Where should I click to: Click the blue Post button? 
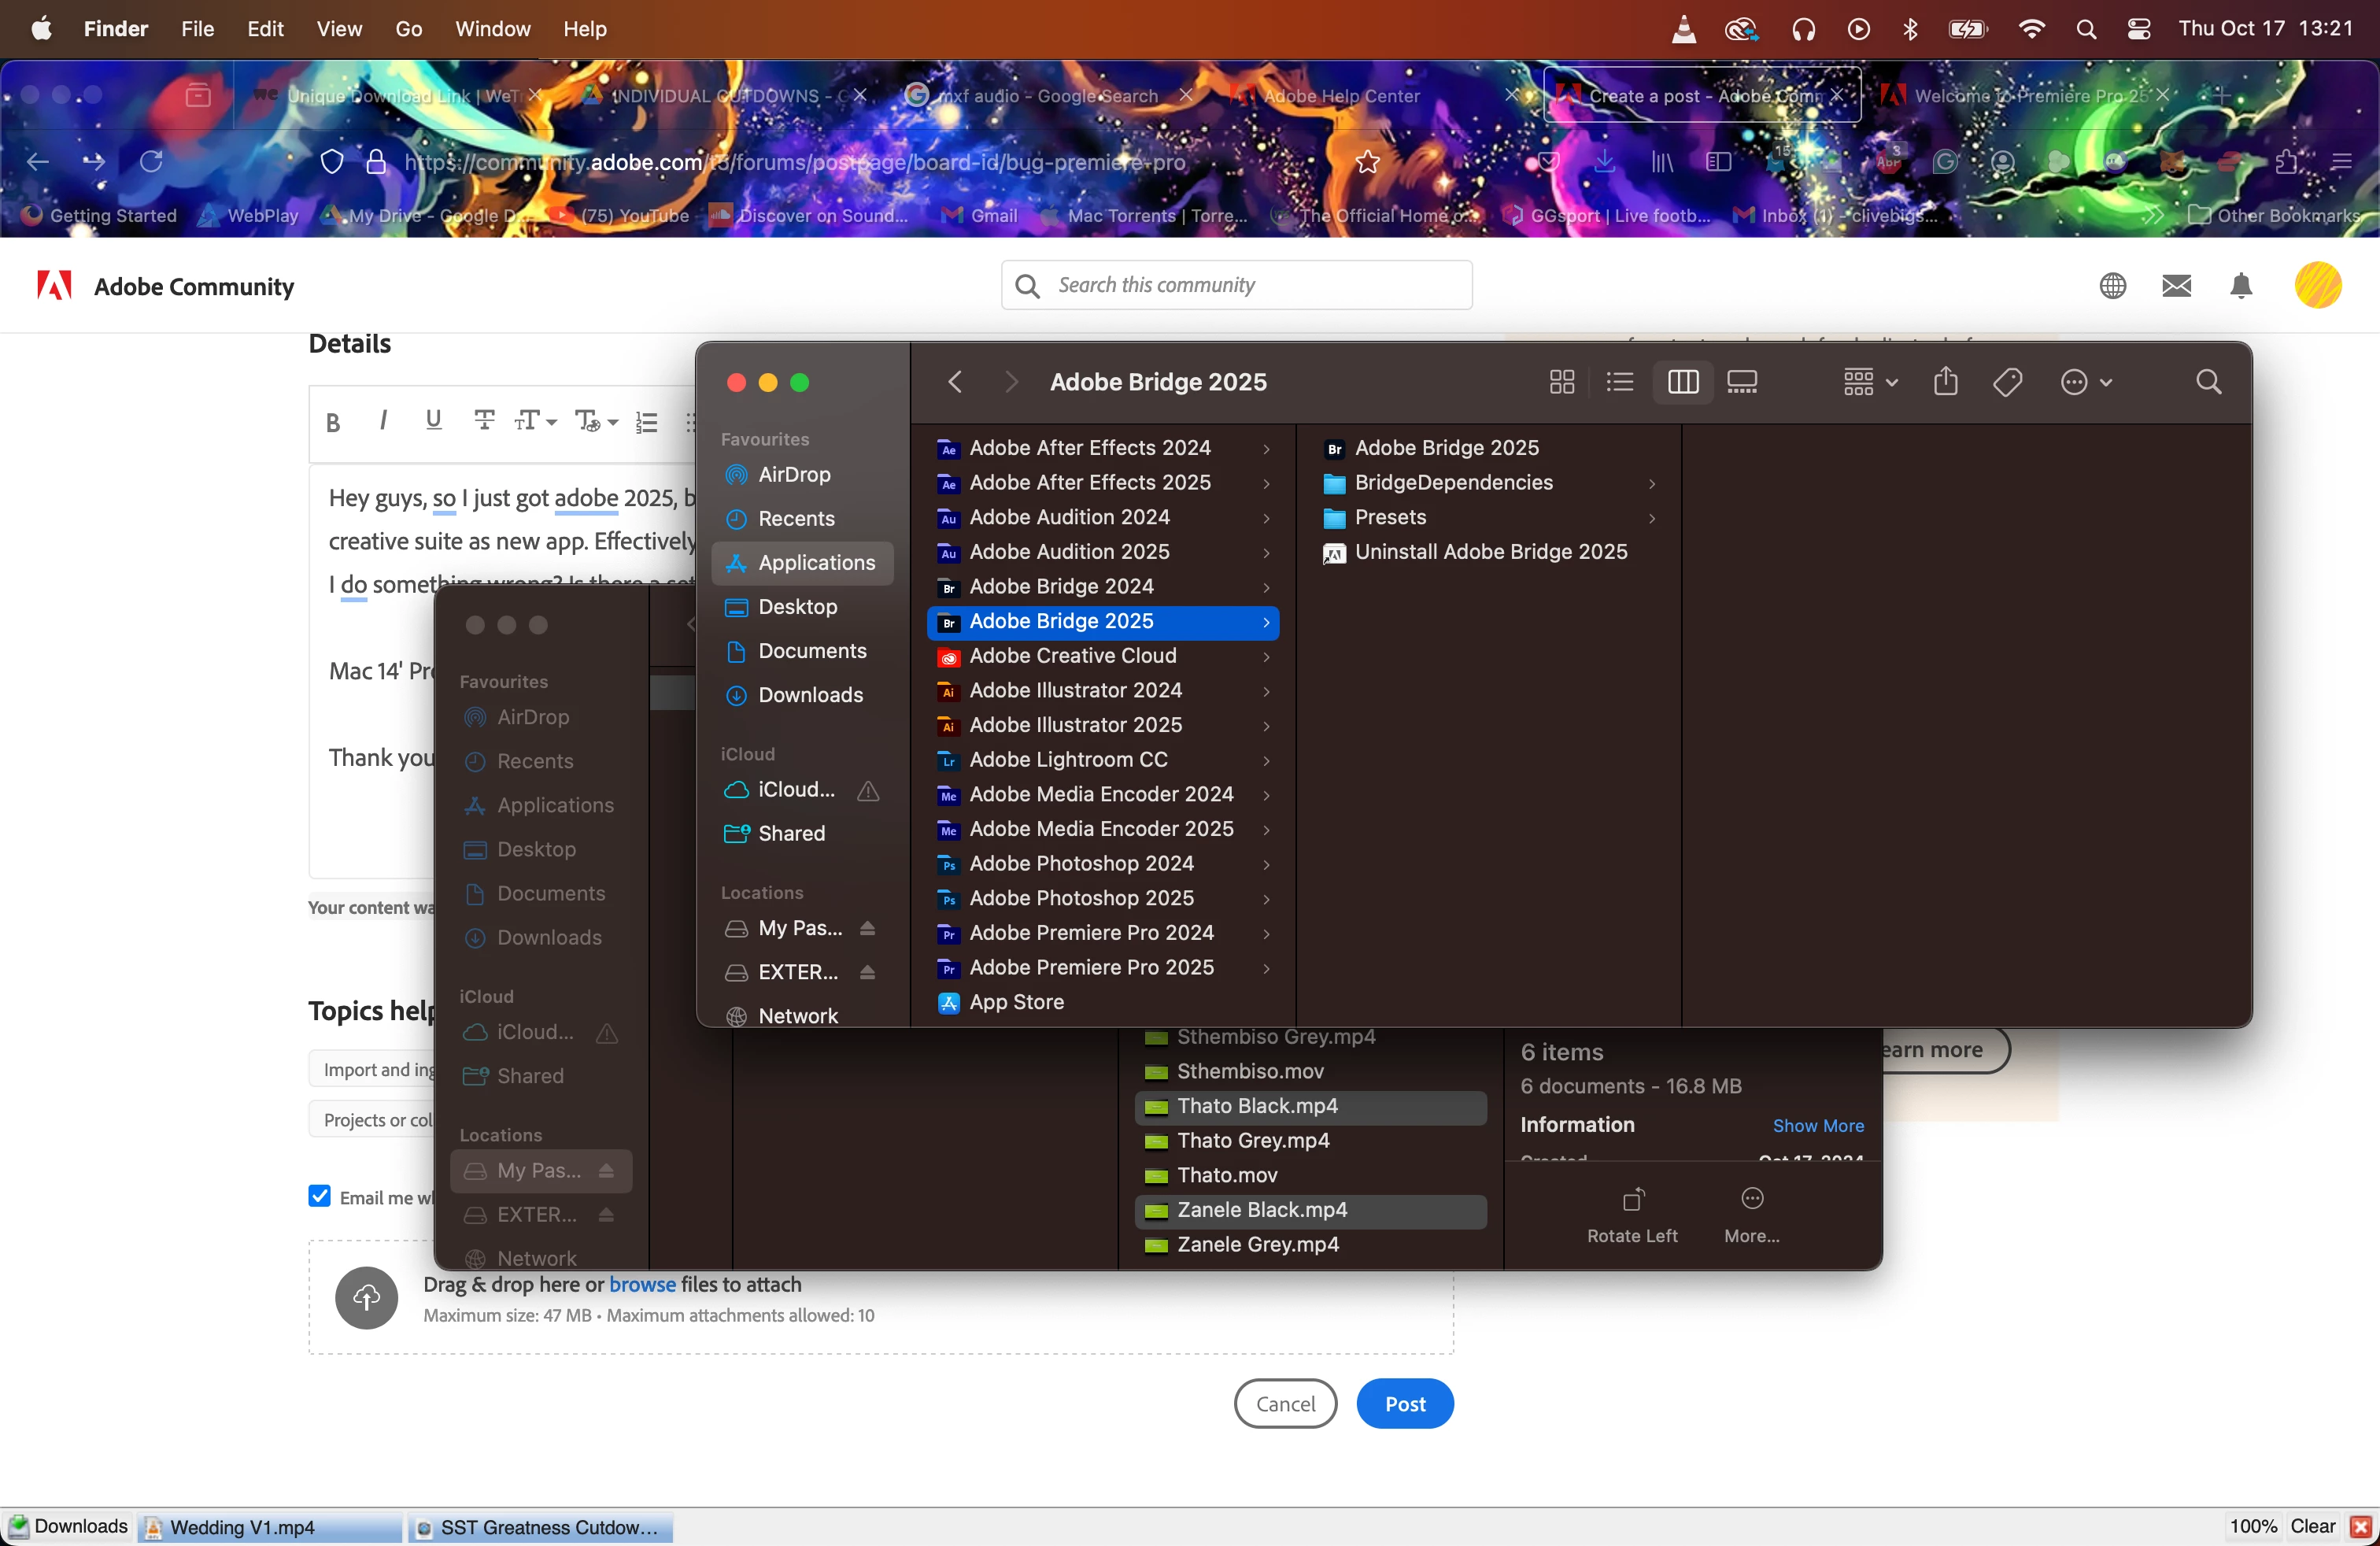click(x=1404, y=1403)
